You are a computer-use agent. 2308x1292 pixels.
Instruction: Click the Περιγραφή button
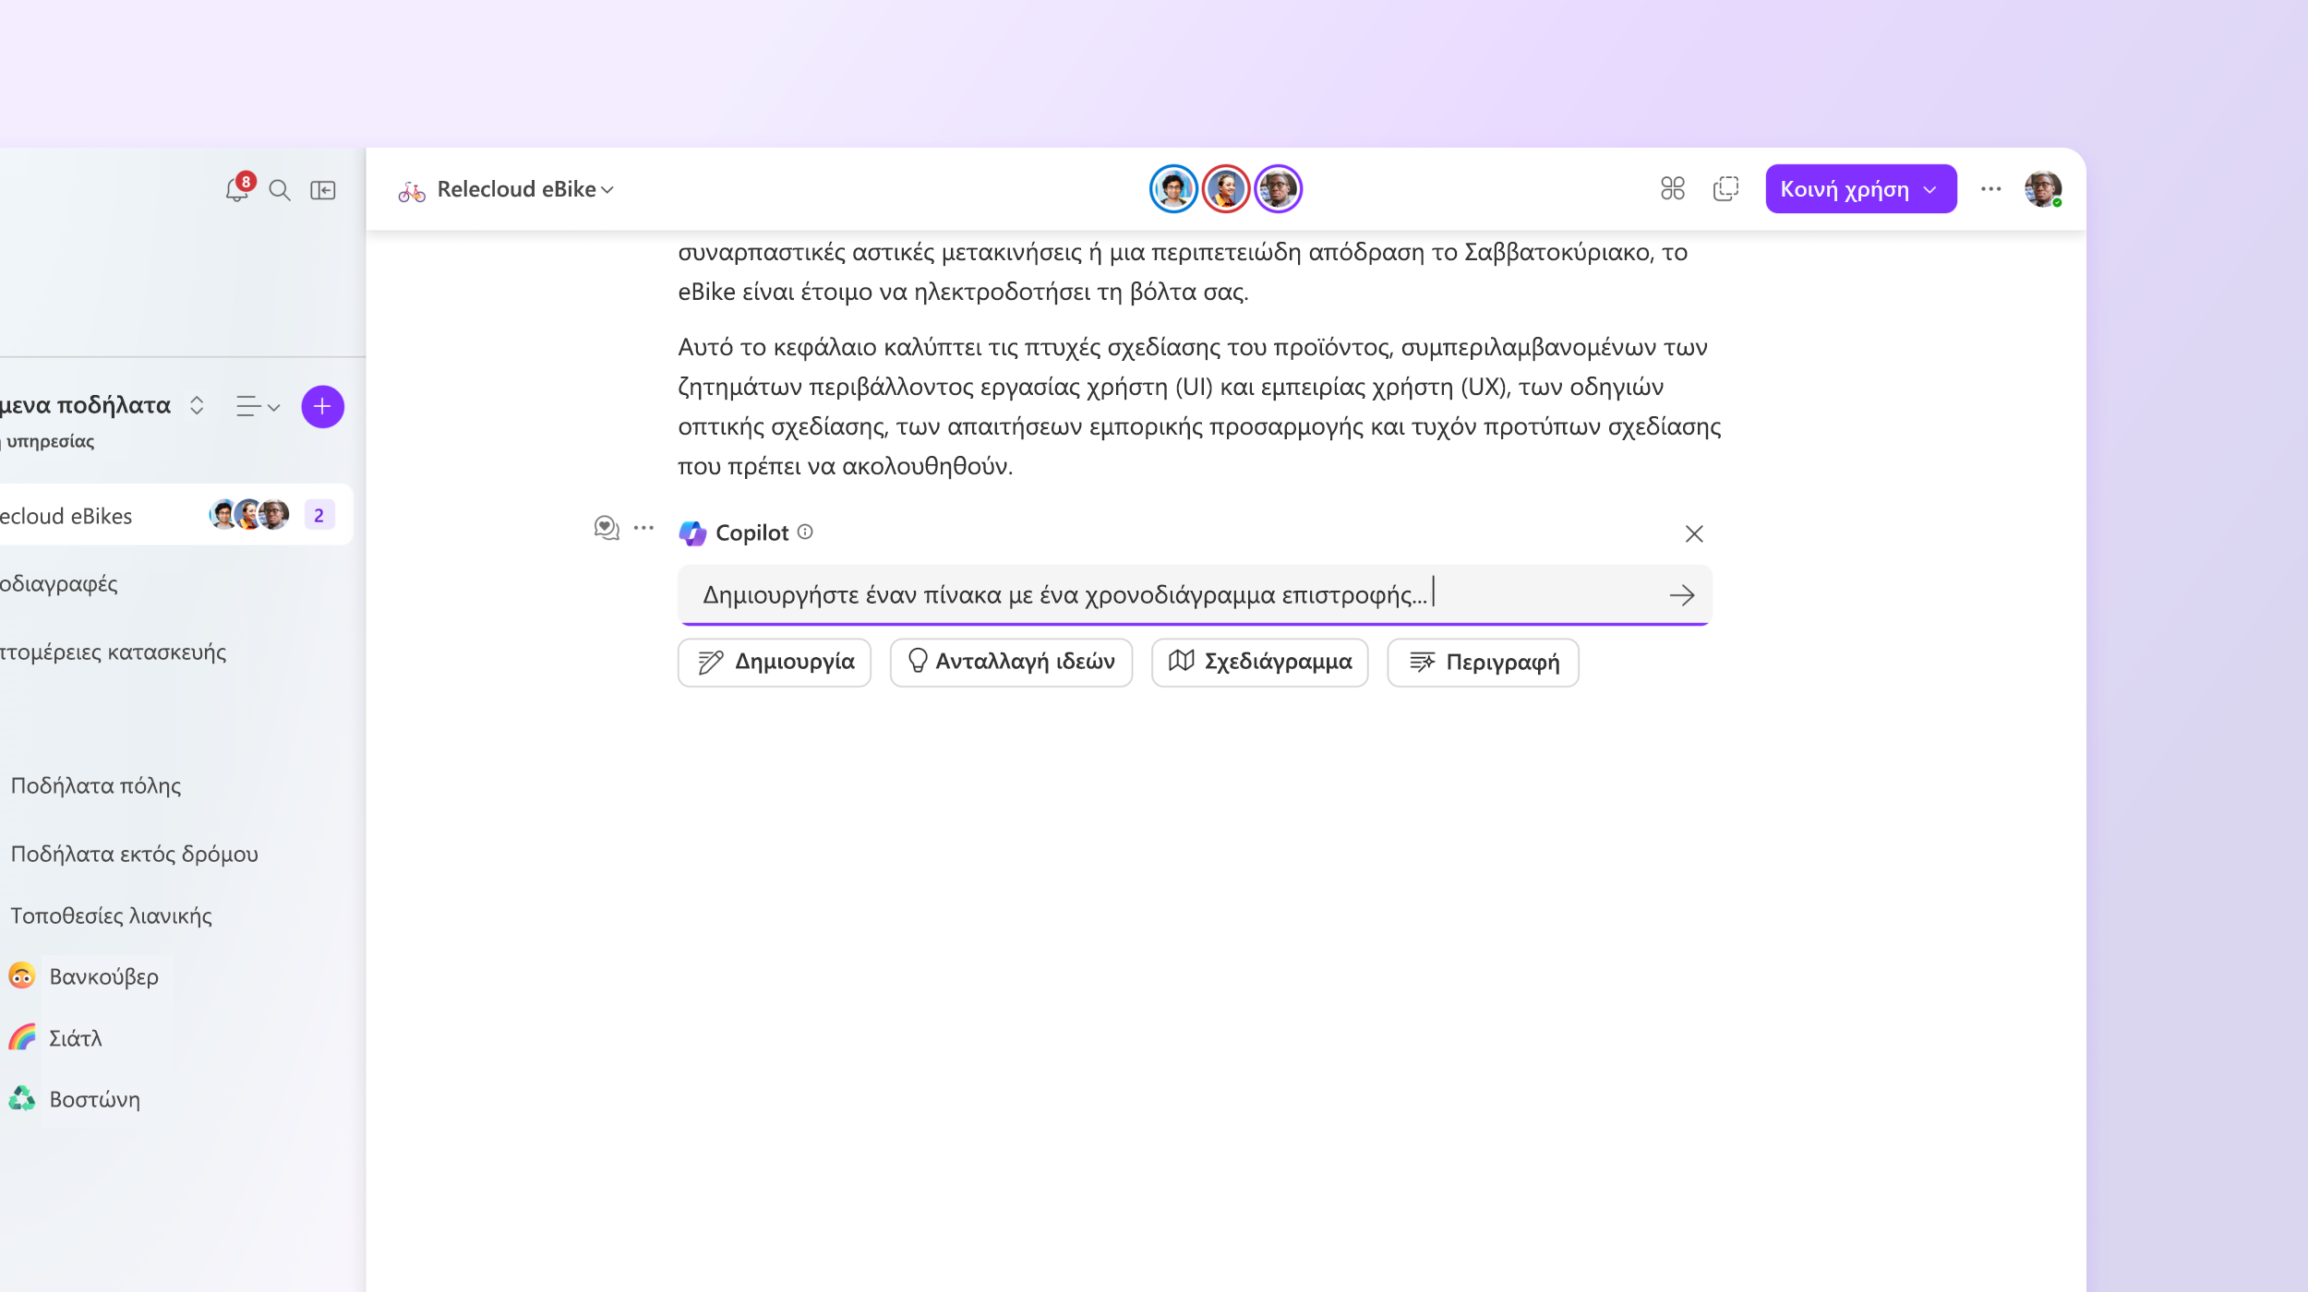click(1484, 662)
